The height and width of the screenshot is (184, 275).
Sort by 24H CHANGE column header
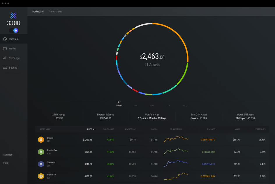click(x=108, y=129)
